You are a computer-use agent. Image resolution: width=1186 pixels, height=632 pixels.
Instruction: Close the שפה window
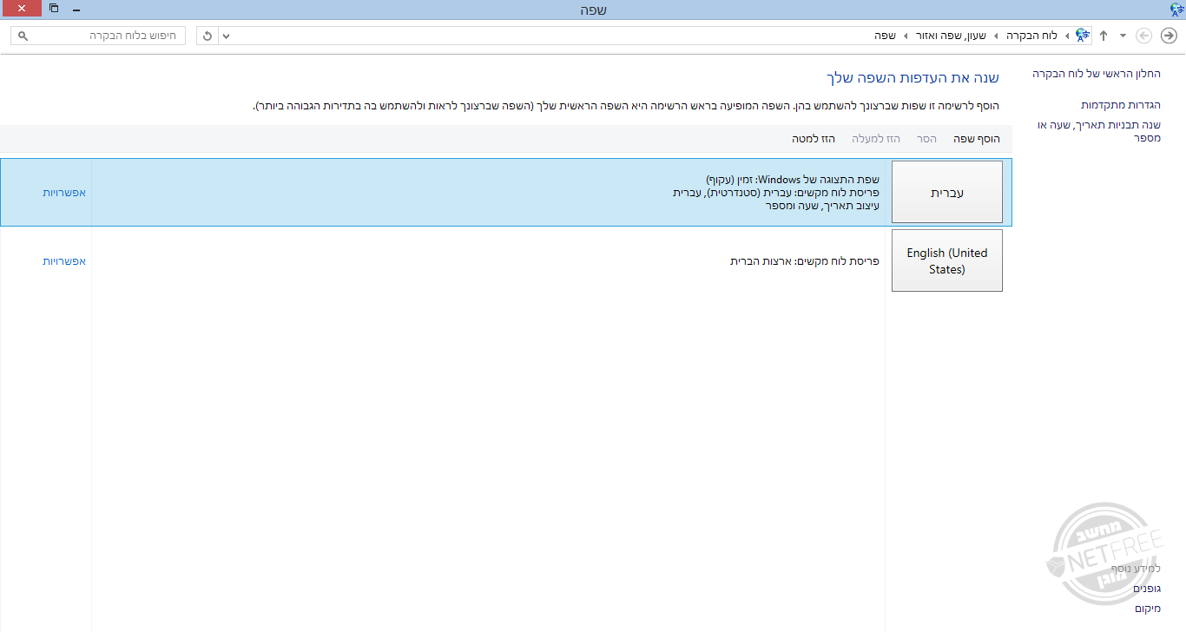(21, 9)
